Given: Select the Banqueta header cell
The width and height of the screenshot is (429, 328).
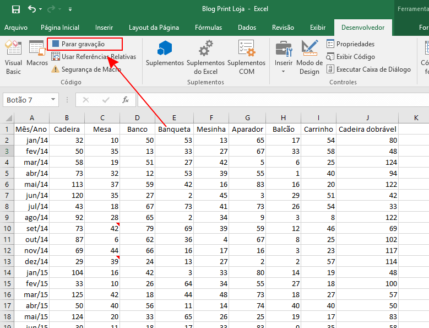Looking at the screenshot, I should pyautogui.click(x=174, y=129).
